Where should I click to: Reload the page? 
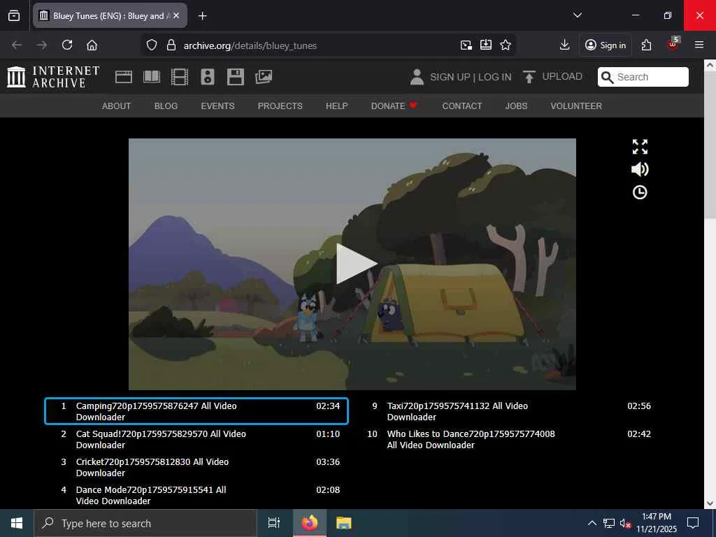(x=67, y=45)
